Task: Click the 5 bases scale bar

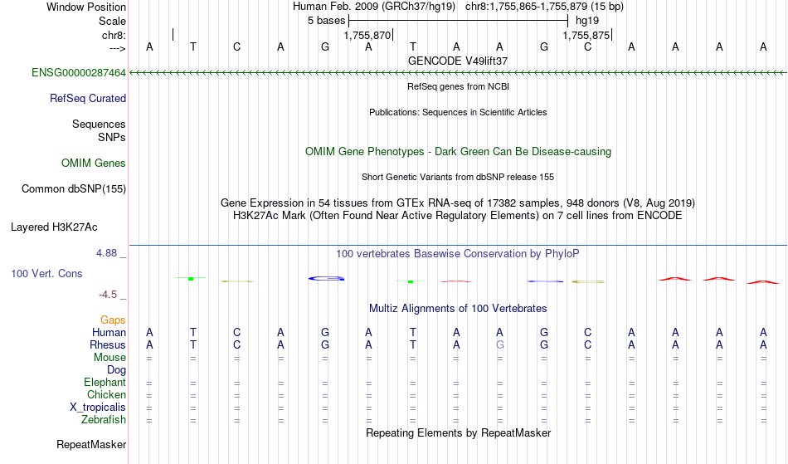Action: tap(458, 21)
